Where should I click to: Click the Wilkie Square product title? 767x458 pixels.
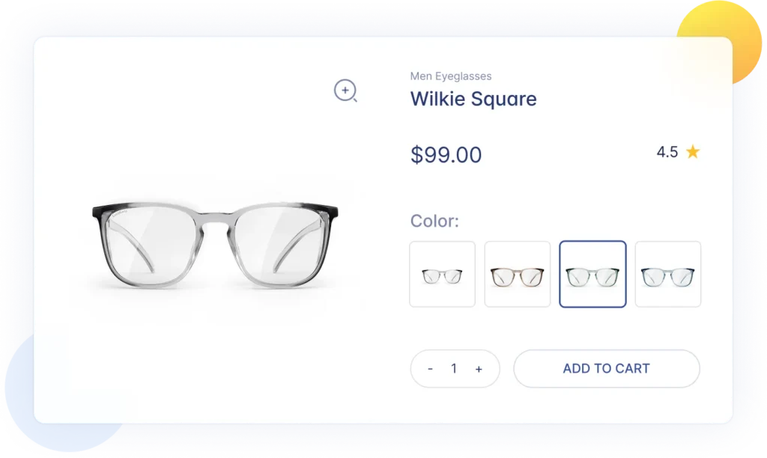coord(473,100)
